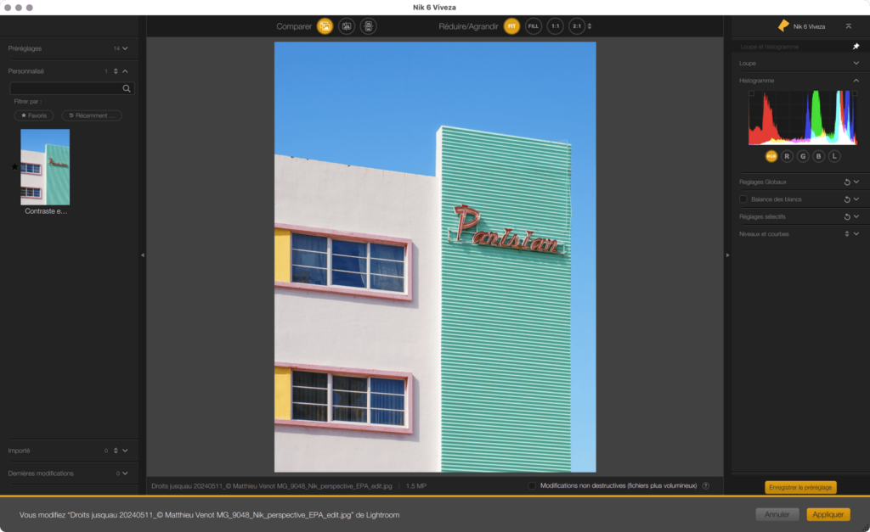Image resolution: width=870 pixels, height=532 pixels.
Task: Expand the Importé section
Action: pyautogui.click(x=126, y=451)
